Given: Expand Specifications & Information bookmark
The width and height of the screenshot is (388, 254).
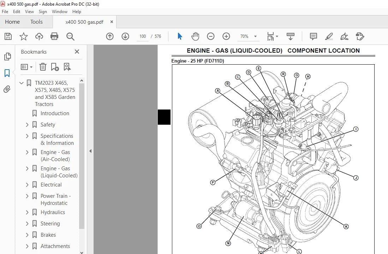Looking at the screenshot, I should pos(27,136).
